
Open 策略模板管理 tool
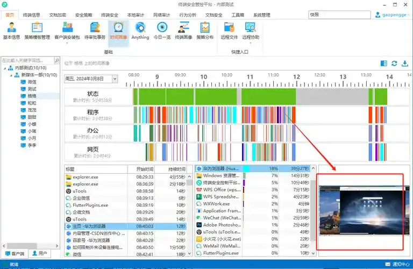[37, 30]
